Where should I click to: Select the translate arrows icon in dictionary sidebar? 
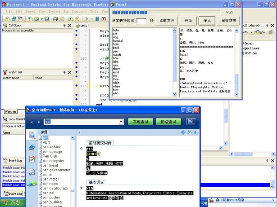[32, 172]
